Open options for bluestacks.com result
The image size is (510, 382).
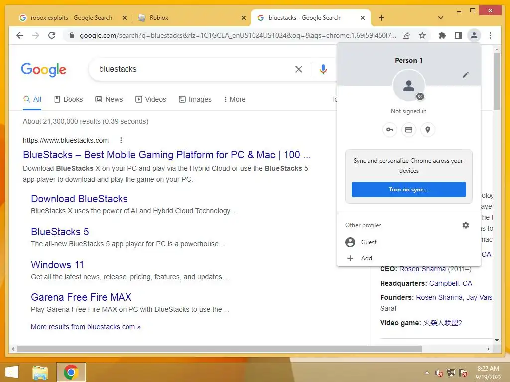coord(121,140)
